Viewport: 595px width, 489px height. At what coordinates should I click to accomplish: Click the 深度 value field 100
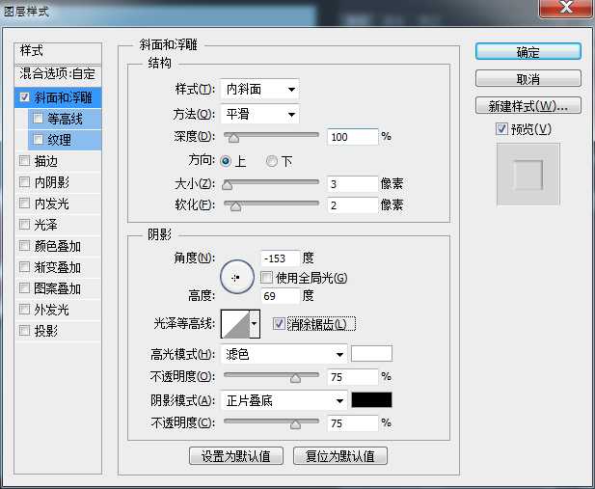point(353,137)
